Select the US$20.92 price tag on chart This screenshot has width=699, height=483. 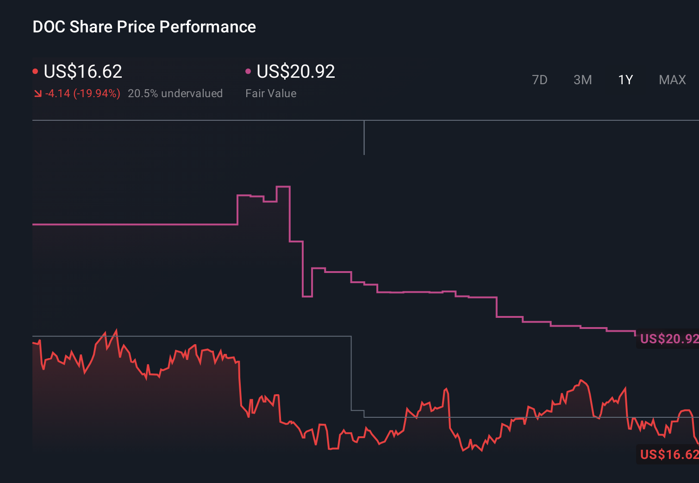click(668, 339)
